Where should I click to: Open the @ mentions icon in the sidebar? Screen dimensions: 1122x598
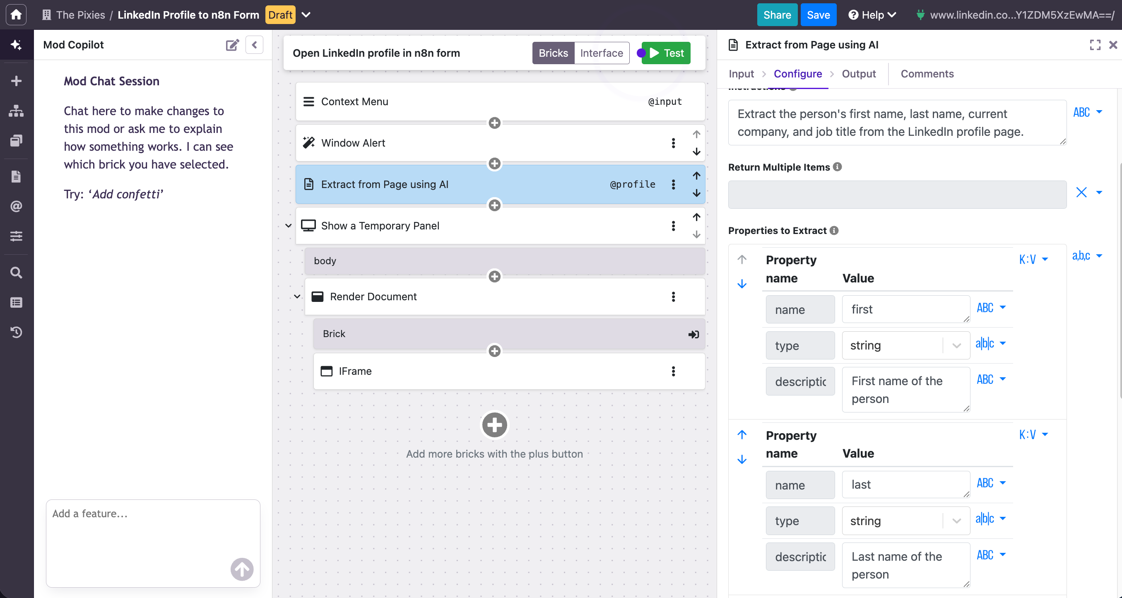(x=16, y=206)
